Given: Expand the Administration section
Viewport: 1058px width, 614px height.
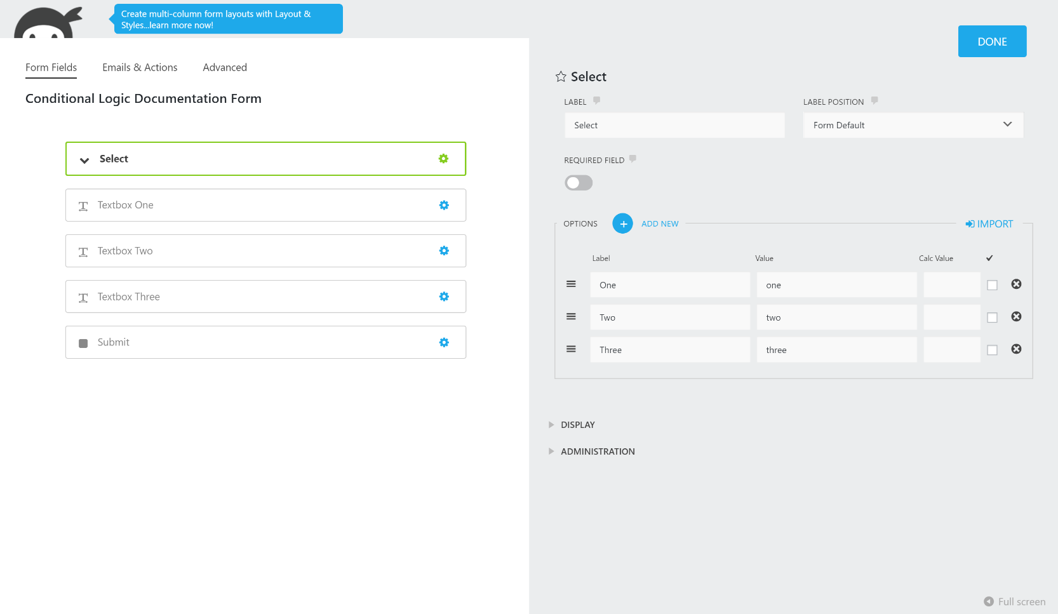Looking at the screenshot, I should point(597,451).
